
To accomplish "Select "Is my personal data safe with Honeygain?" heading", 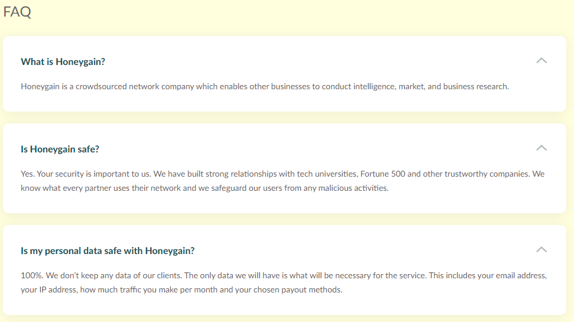I will click(x=108, y=251).
